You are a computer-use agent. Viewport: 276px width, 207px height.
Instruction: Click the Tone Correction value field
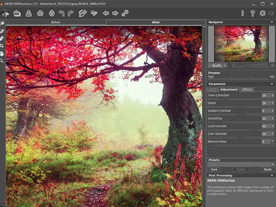[x=265, y=95]
